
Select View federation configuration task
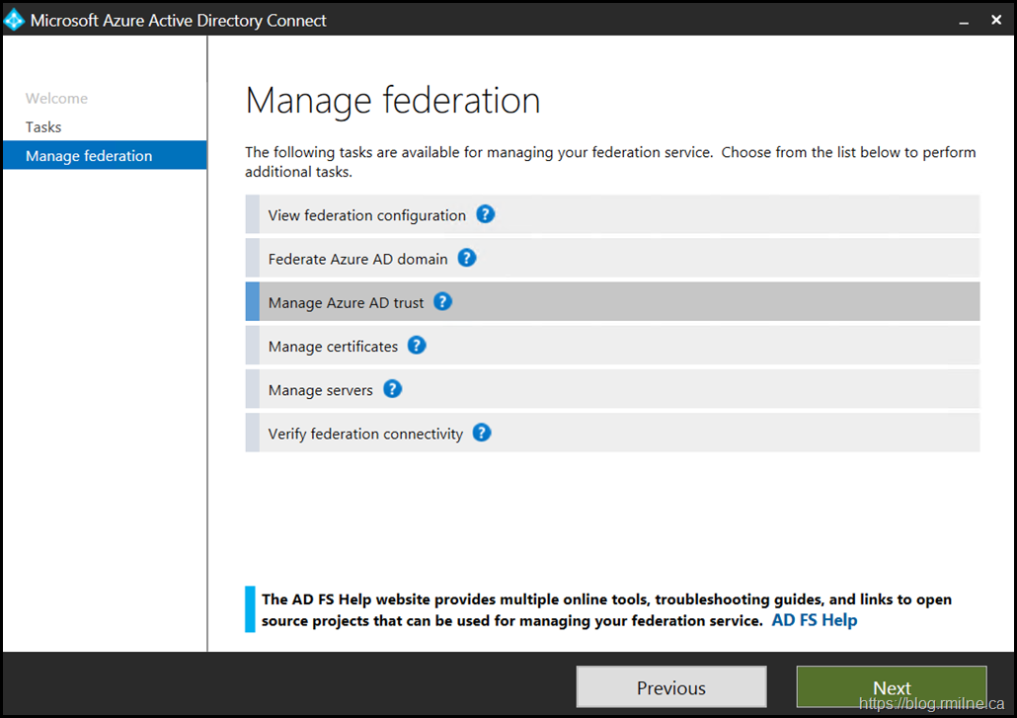(366, 215)
